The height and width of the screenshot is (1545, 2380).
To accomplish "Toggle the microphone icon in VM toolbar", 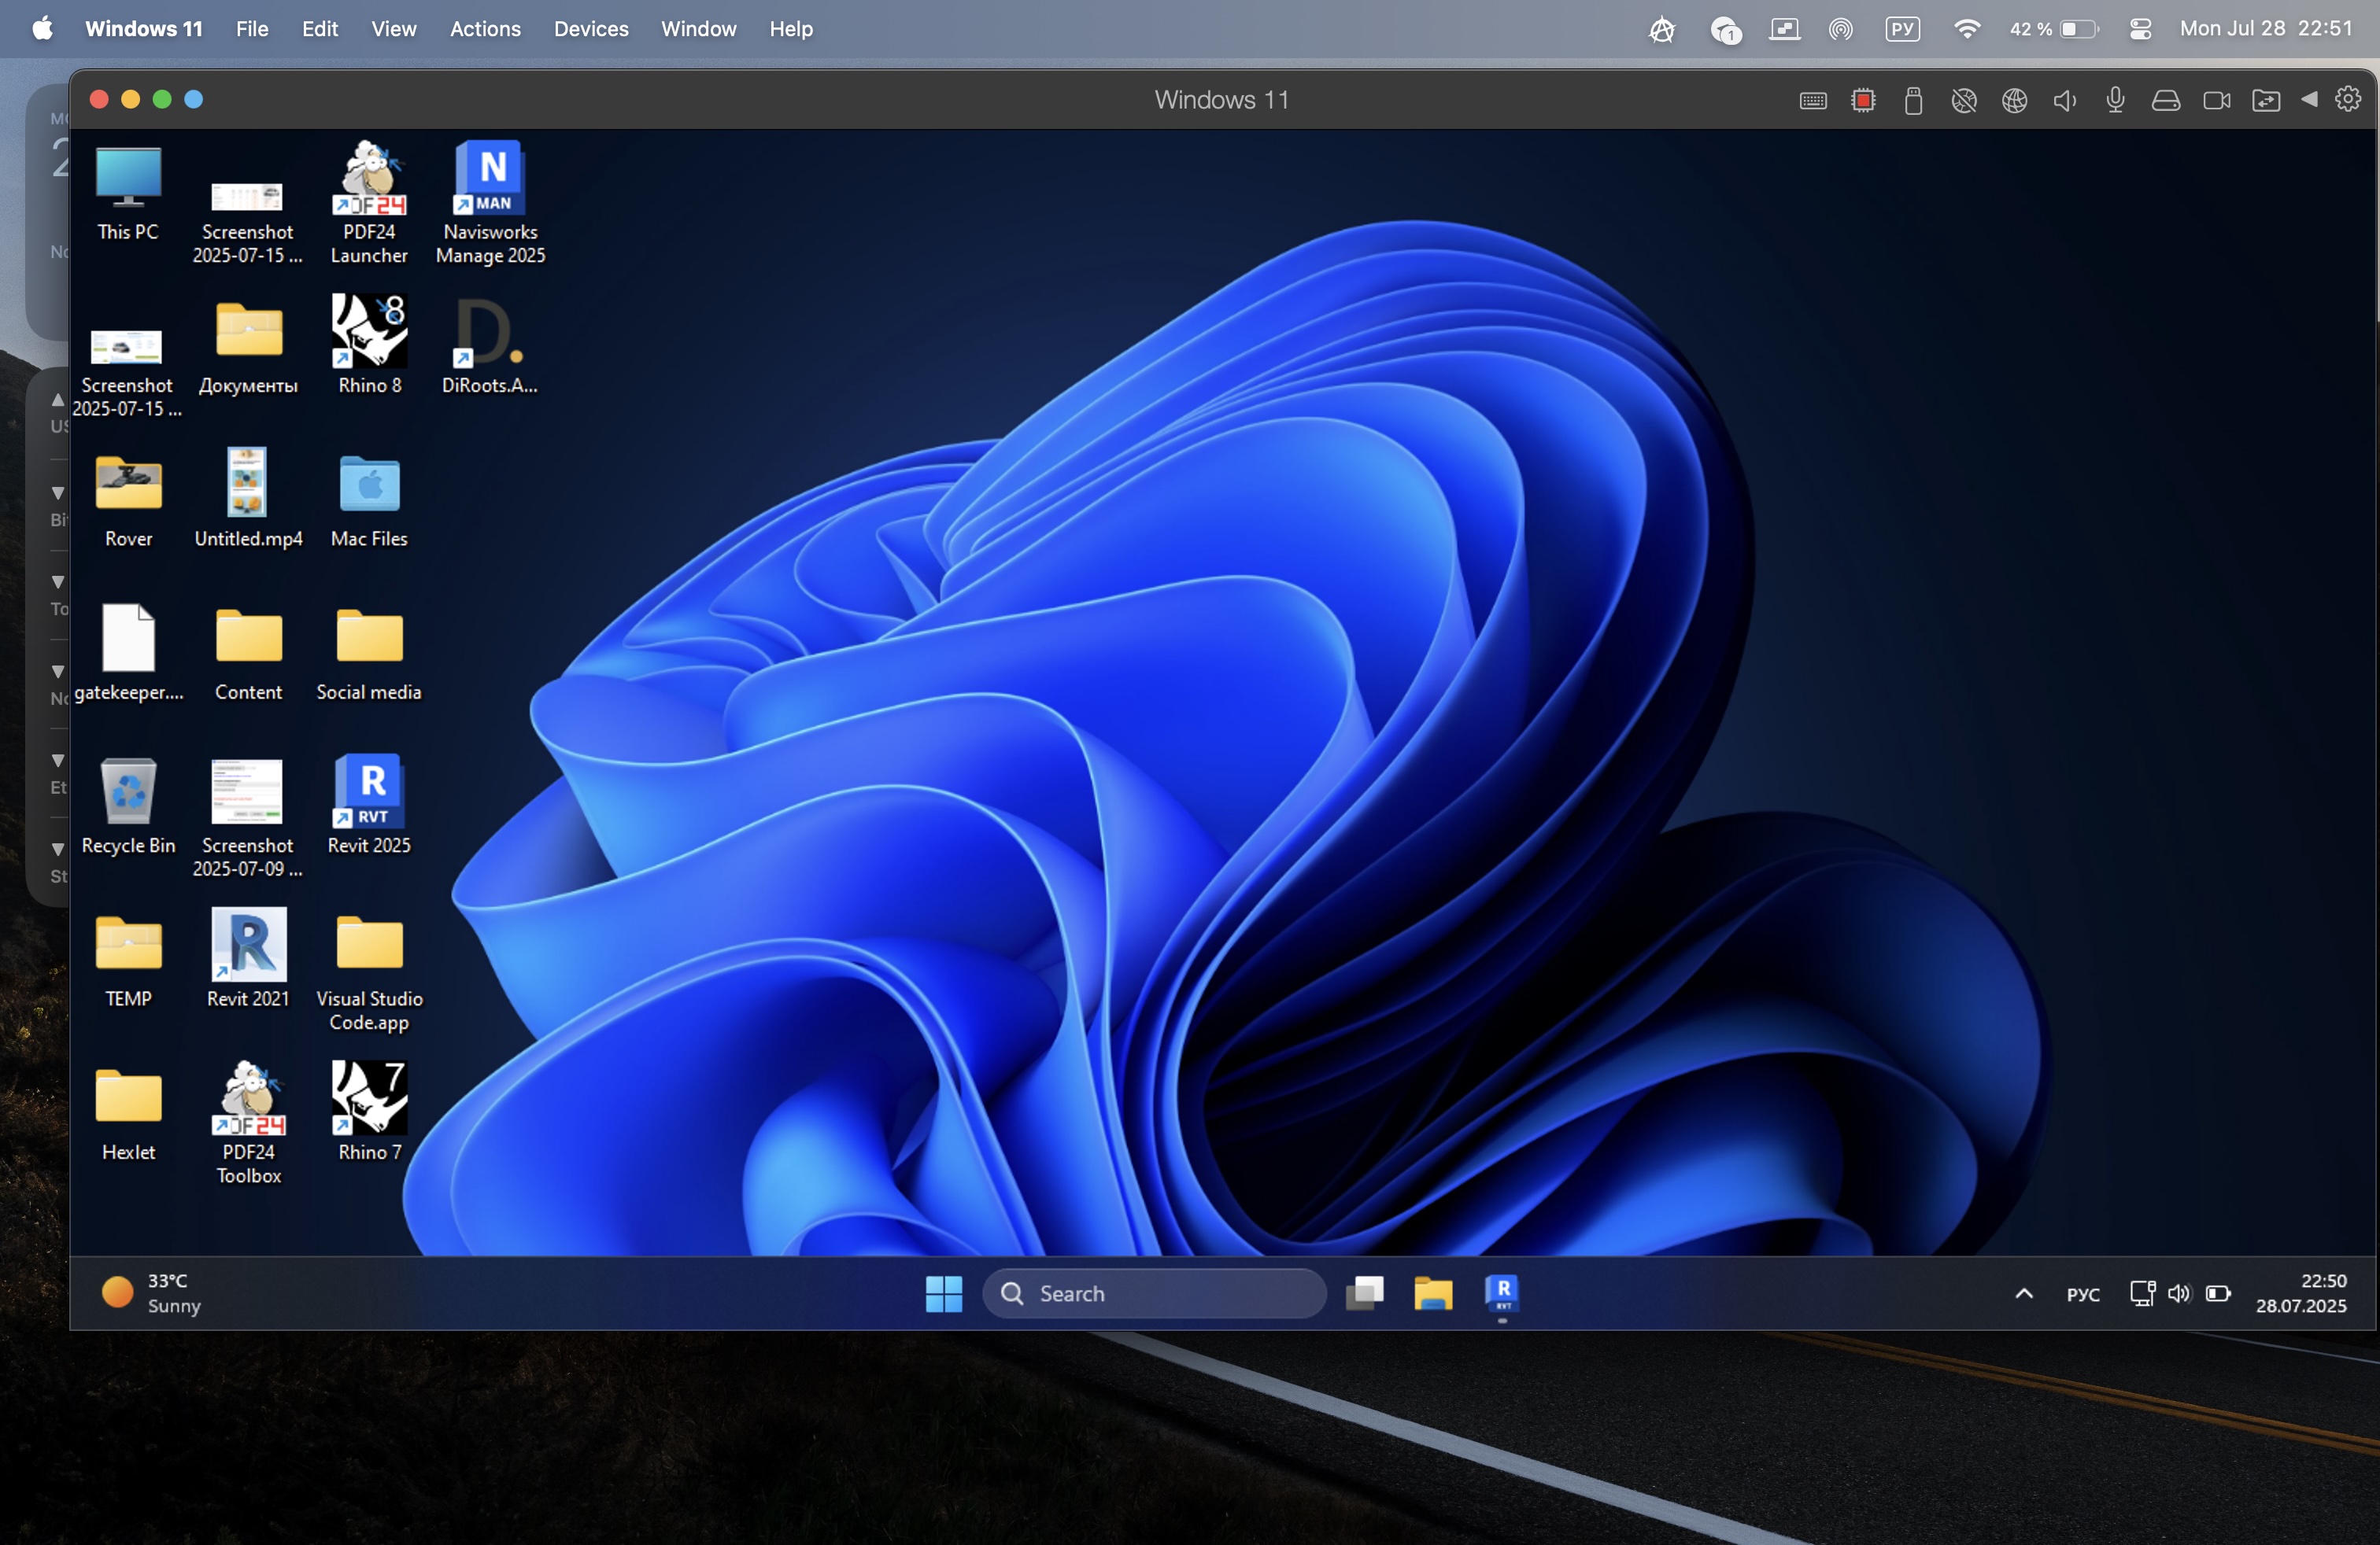I will pos(2115,101).
